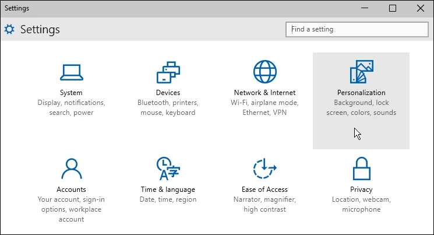Click inside the Find a setting box
434x235 pixels.
tap(357, 29)
